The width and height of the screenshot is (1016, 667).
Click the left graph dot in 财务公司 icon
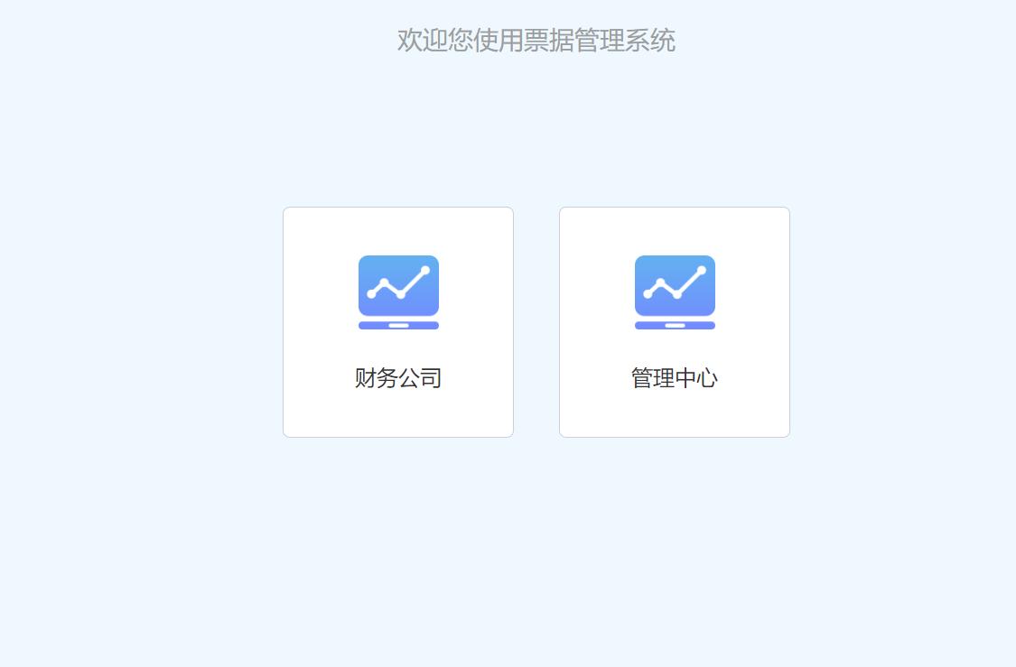(371, 294)
